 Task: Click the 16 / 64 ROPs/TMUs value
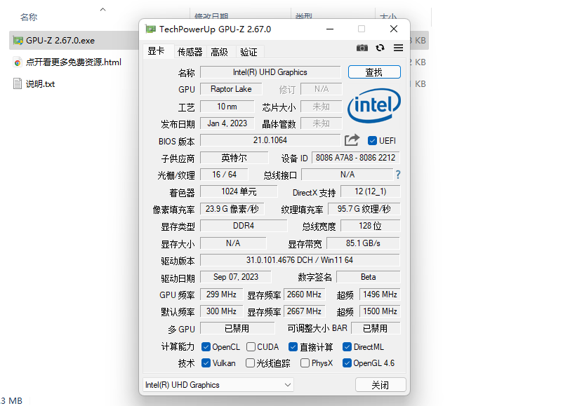coord(224,175)
